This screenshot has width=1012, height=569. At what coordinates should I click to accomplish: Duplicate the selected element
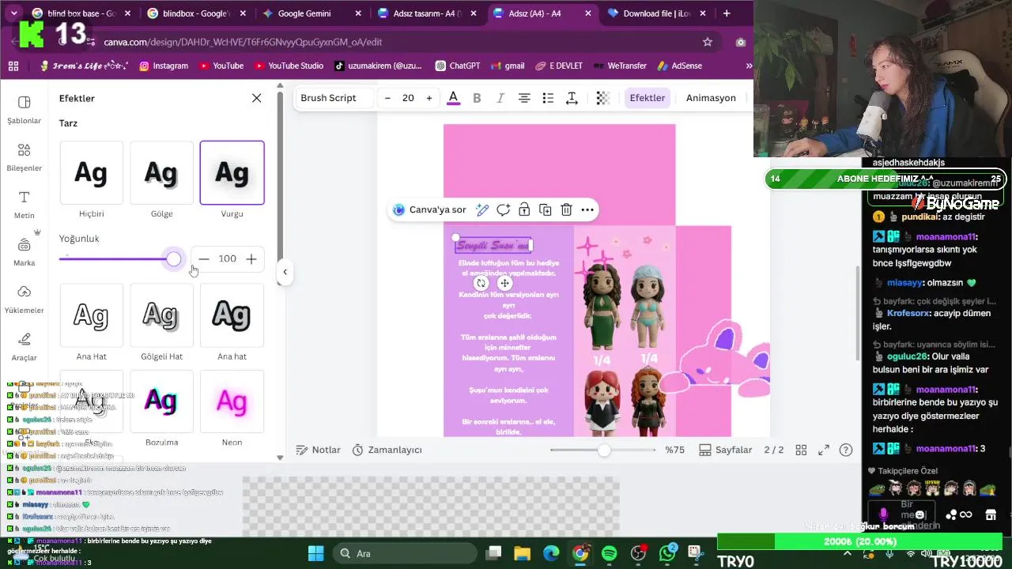click(x=546, y=209)
